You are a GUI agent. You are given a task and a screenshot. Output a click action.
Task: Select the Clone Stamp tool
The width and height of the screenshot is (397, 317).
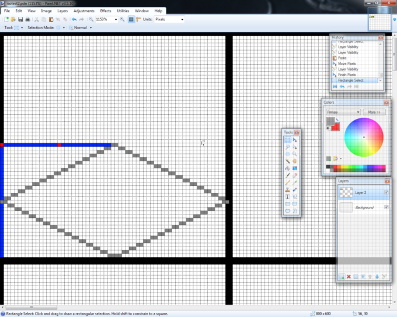pyautogui.click(x=288, y=189)
